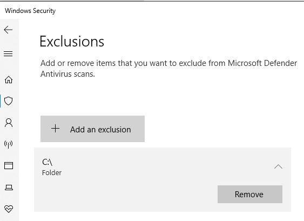Collapse the C:\ exclusion entry chevron
The height and width of the screenshot is (221, 304).
[278, 166]
